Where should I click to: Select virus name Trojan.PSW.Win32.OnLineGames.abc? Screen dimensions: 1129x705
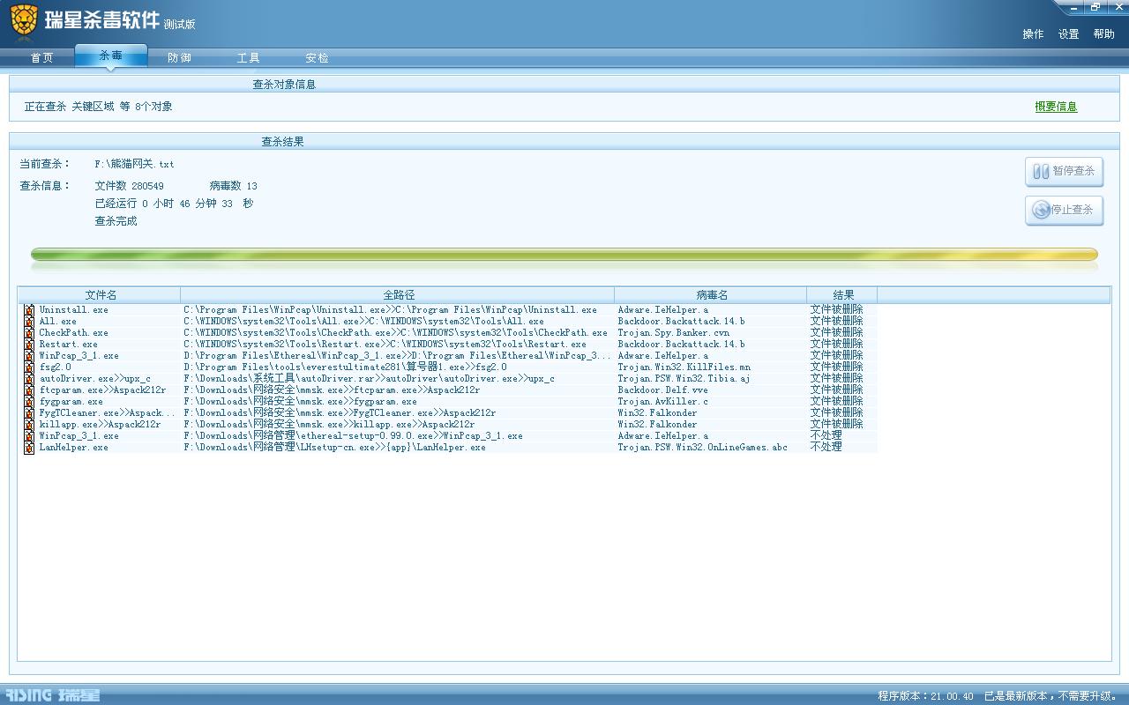(702, 448)
